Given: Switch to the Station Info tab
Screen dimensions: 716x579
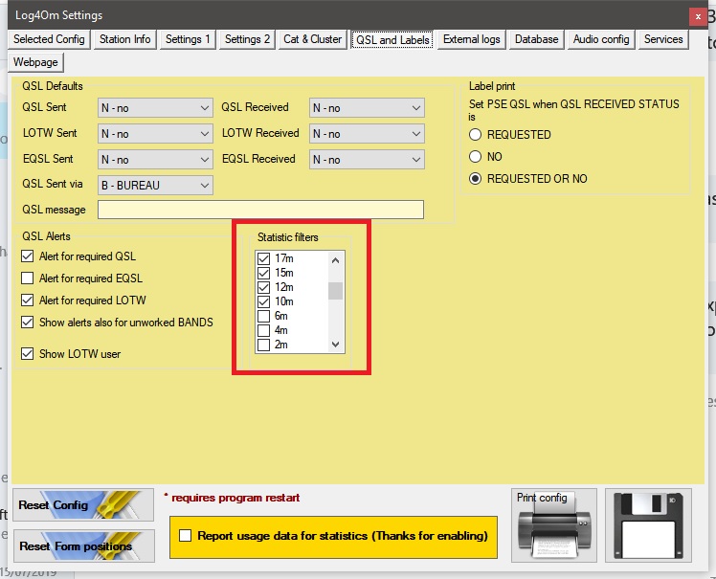Looking at the screenshot, I should [125, 39].
